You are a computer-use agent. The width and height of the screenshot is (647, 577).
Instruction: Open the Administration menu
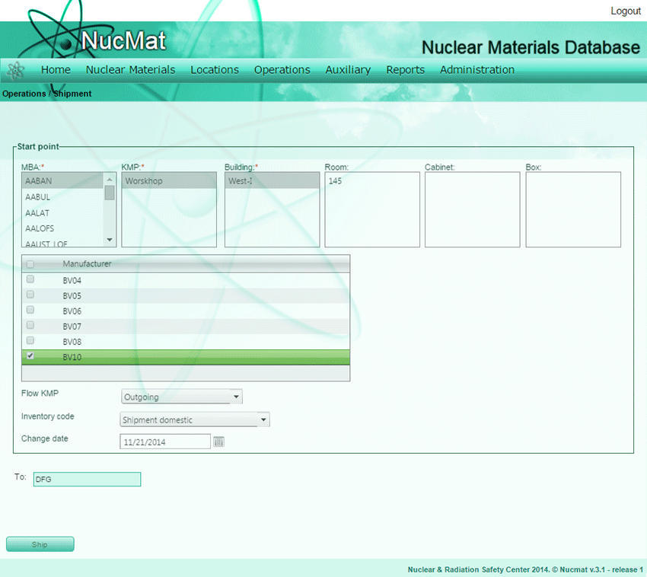pyautogui.click(x=476, y=69)
